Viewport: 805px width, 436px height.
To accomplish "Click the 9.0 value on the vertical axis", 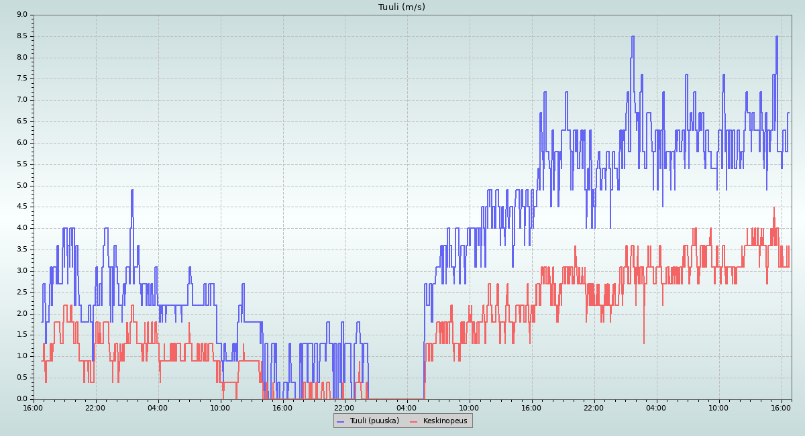I will [x=22, y=15].
